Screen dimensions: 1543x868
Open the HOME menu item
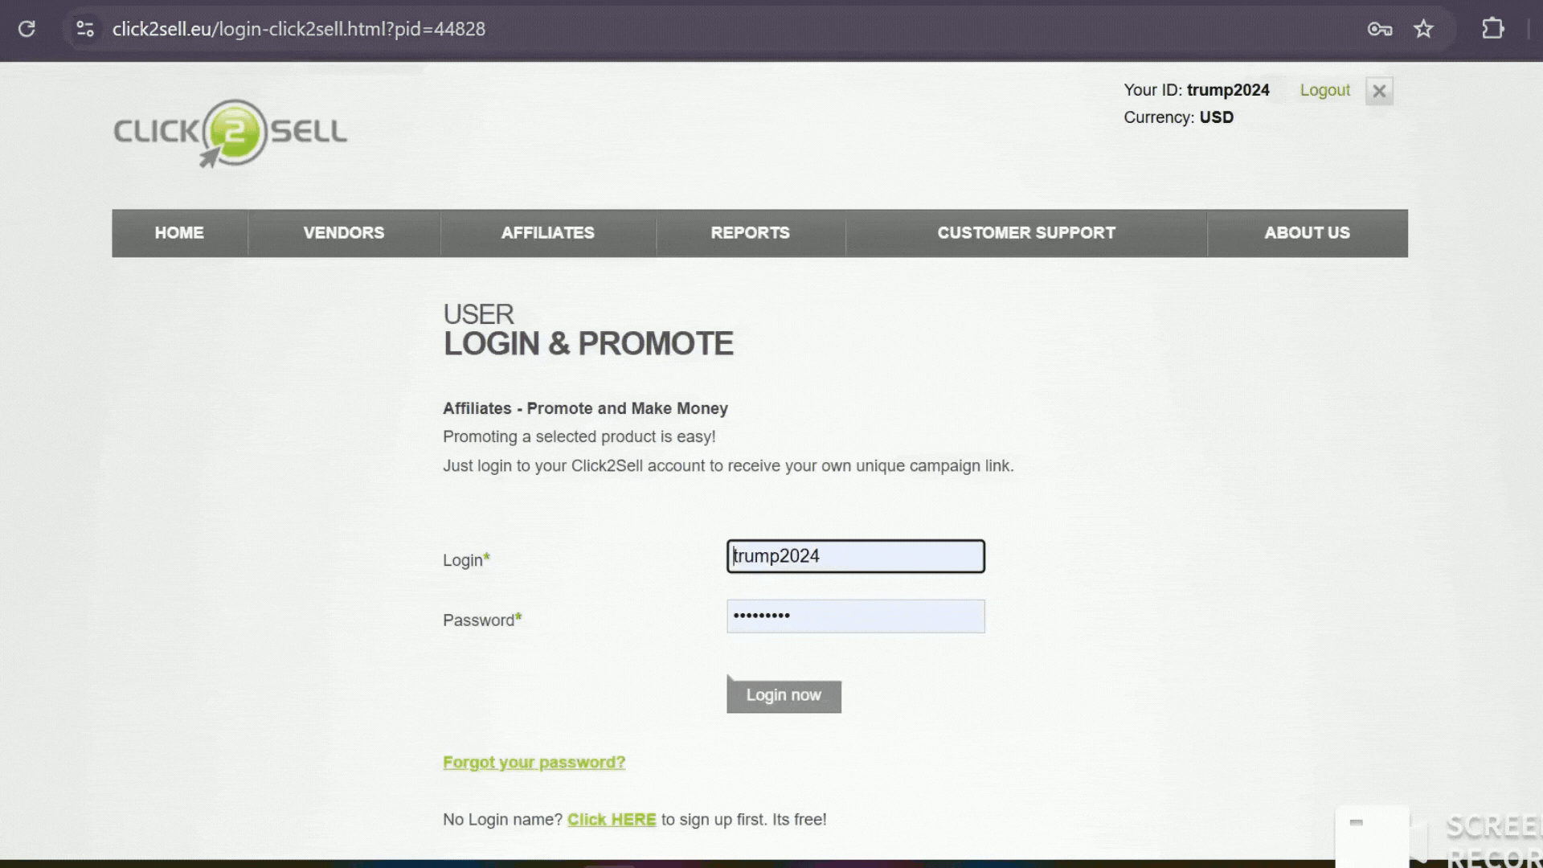179,233
